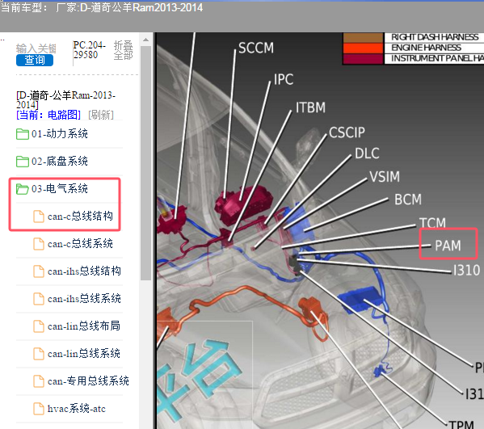
Task: Click the Engine Harness orange-red swatch
Action: [363, 48]
